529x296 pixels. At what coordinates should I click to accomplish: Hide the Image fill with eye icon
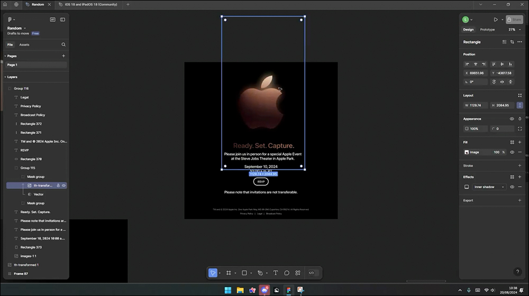click(x=512, y=152)
